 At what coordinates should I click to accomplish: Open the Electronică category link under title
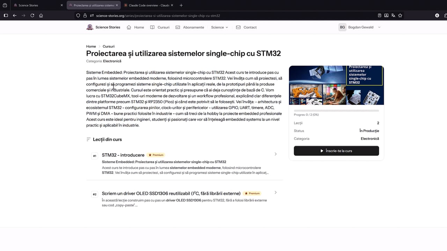pyautogui.click(x=112, y=61)
